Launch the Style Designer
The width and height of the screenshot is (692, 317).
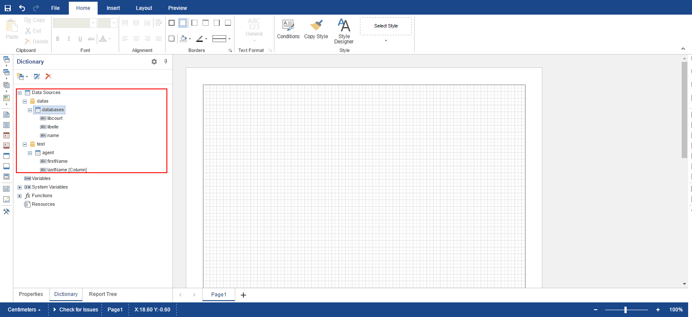pyautogui.click(x=344, y=31)
